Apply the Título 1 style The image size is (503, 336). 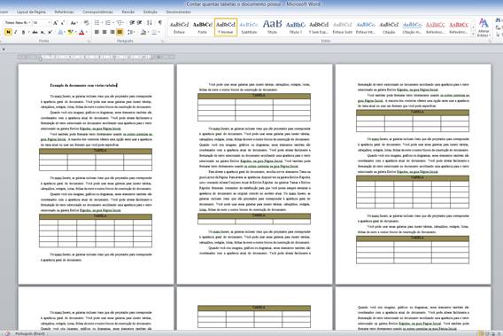pos(295,27)
